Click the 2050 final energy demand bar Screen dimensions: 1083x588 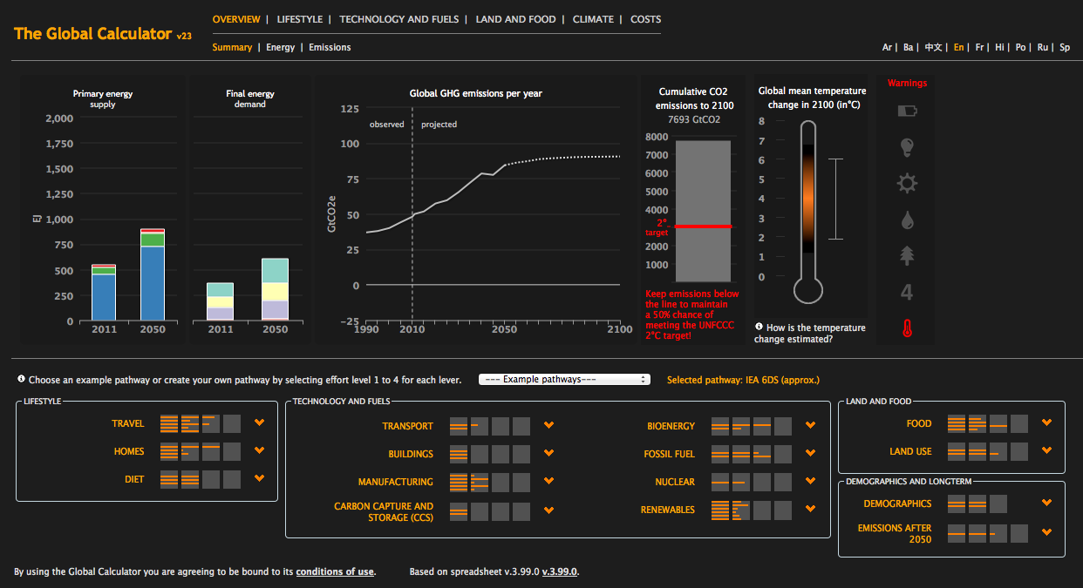pyautogui.click(x=275, y=290)
